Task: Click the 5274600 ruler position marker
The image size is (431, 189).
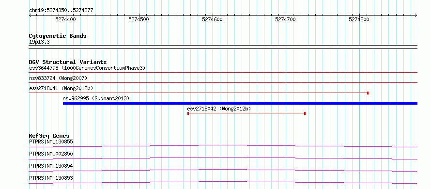Action: click(212, 19)
